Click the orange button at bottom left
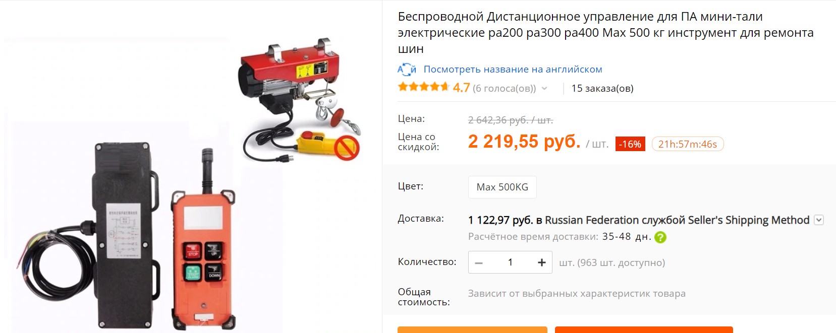The image size is (836, 333). coord(472,330)
